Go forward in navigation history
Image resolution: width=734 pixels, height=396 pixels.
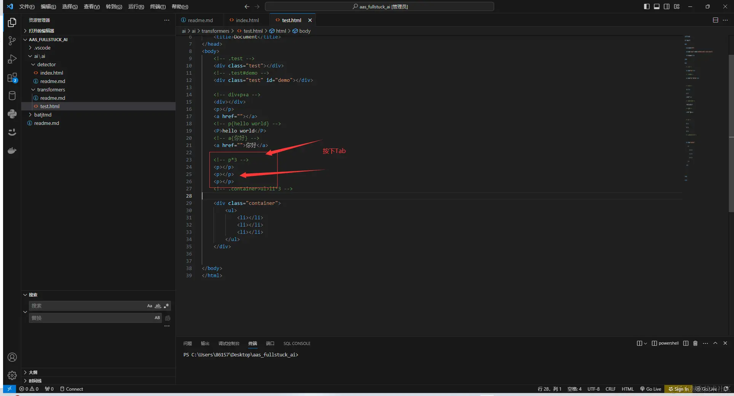[x=257, y=6]
